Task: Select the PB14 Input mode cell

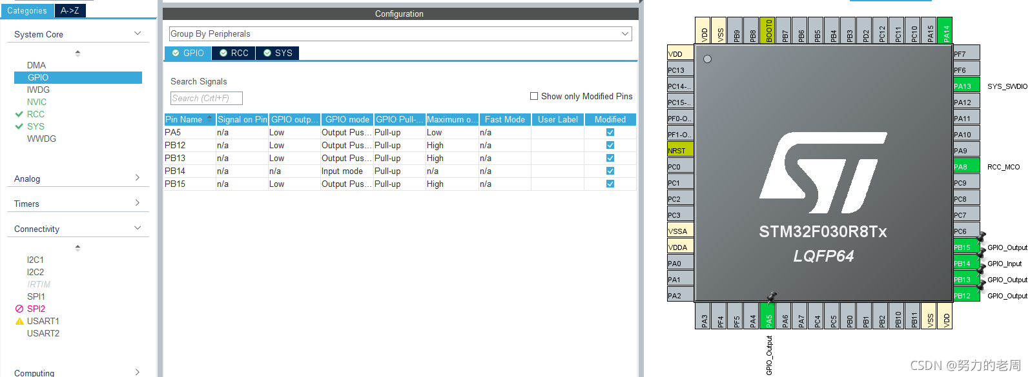Action: 347,171
